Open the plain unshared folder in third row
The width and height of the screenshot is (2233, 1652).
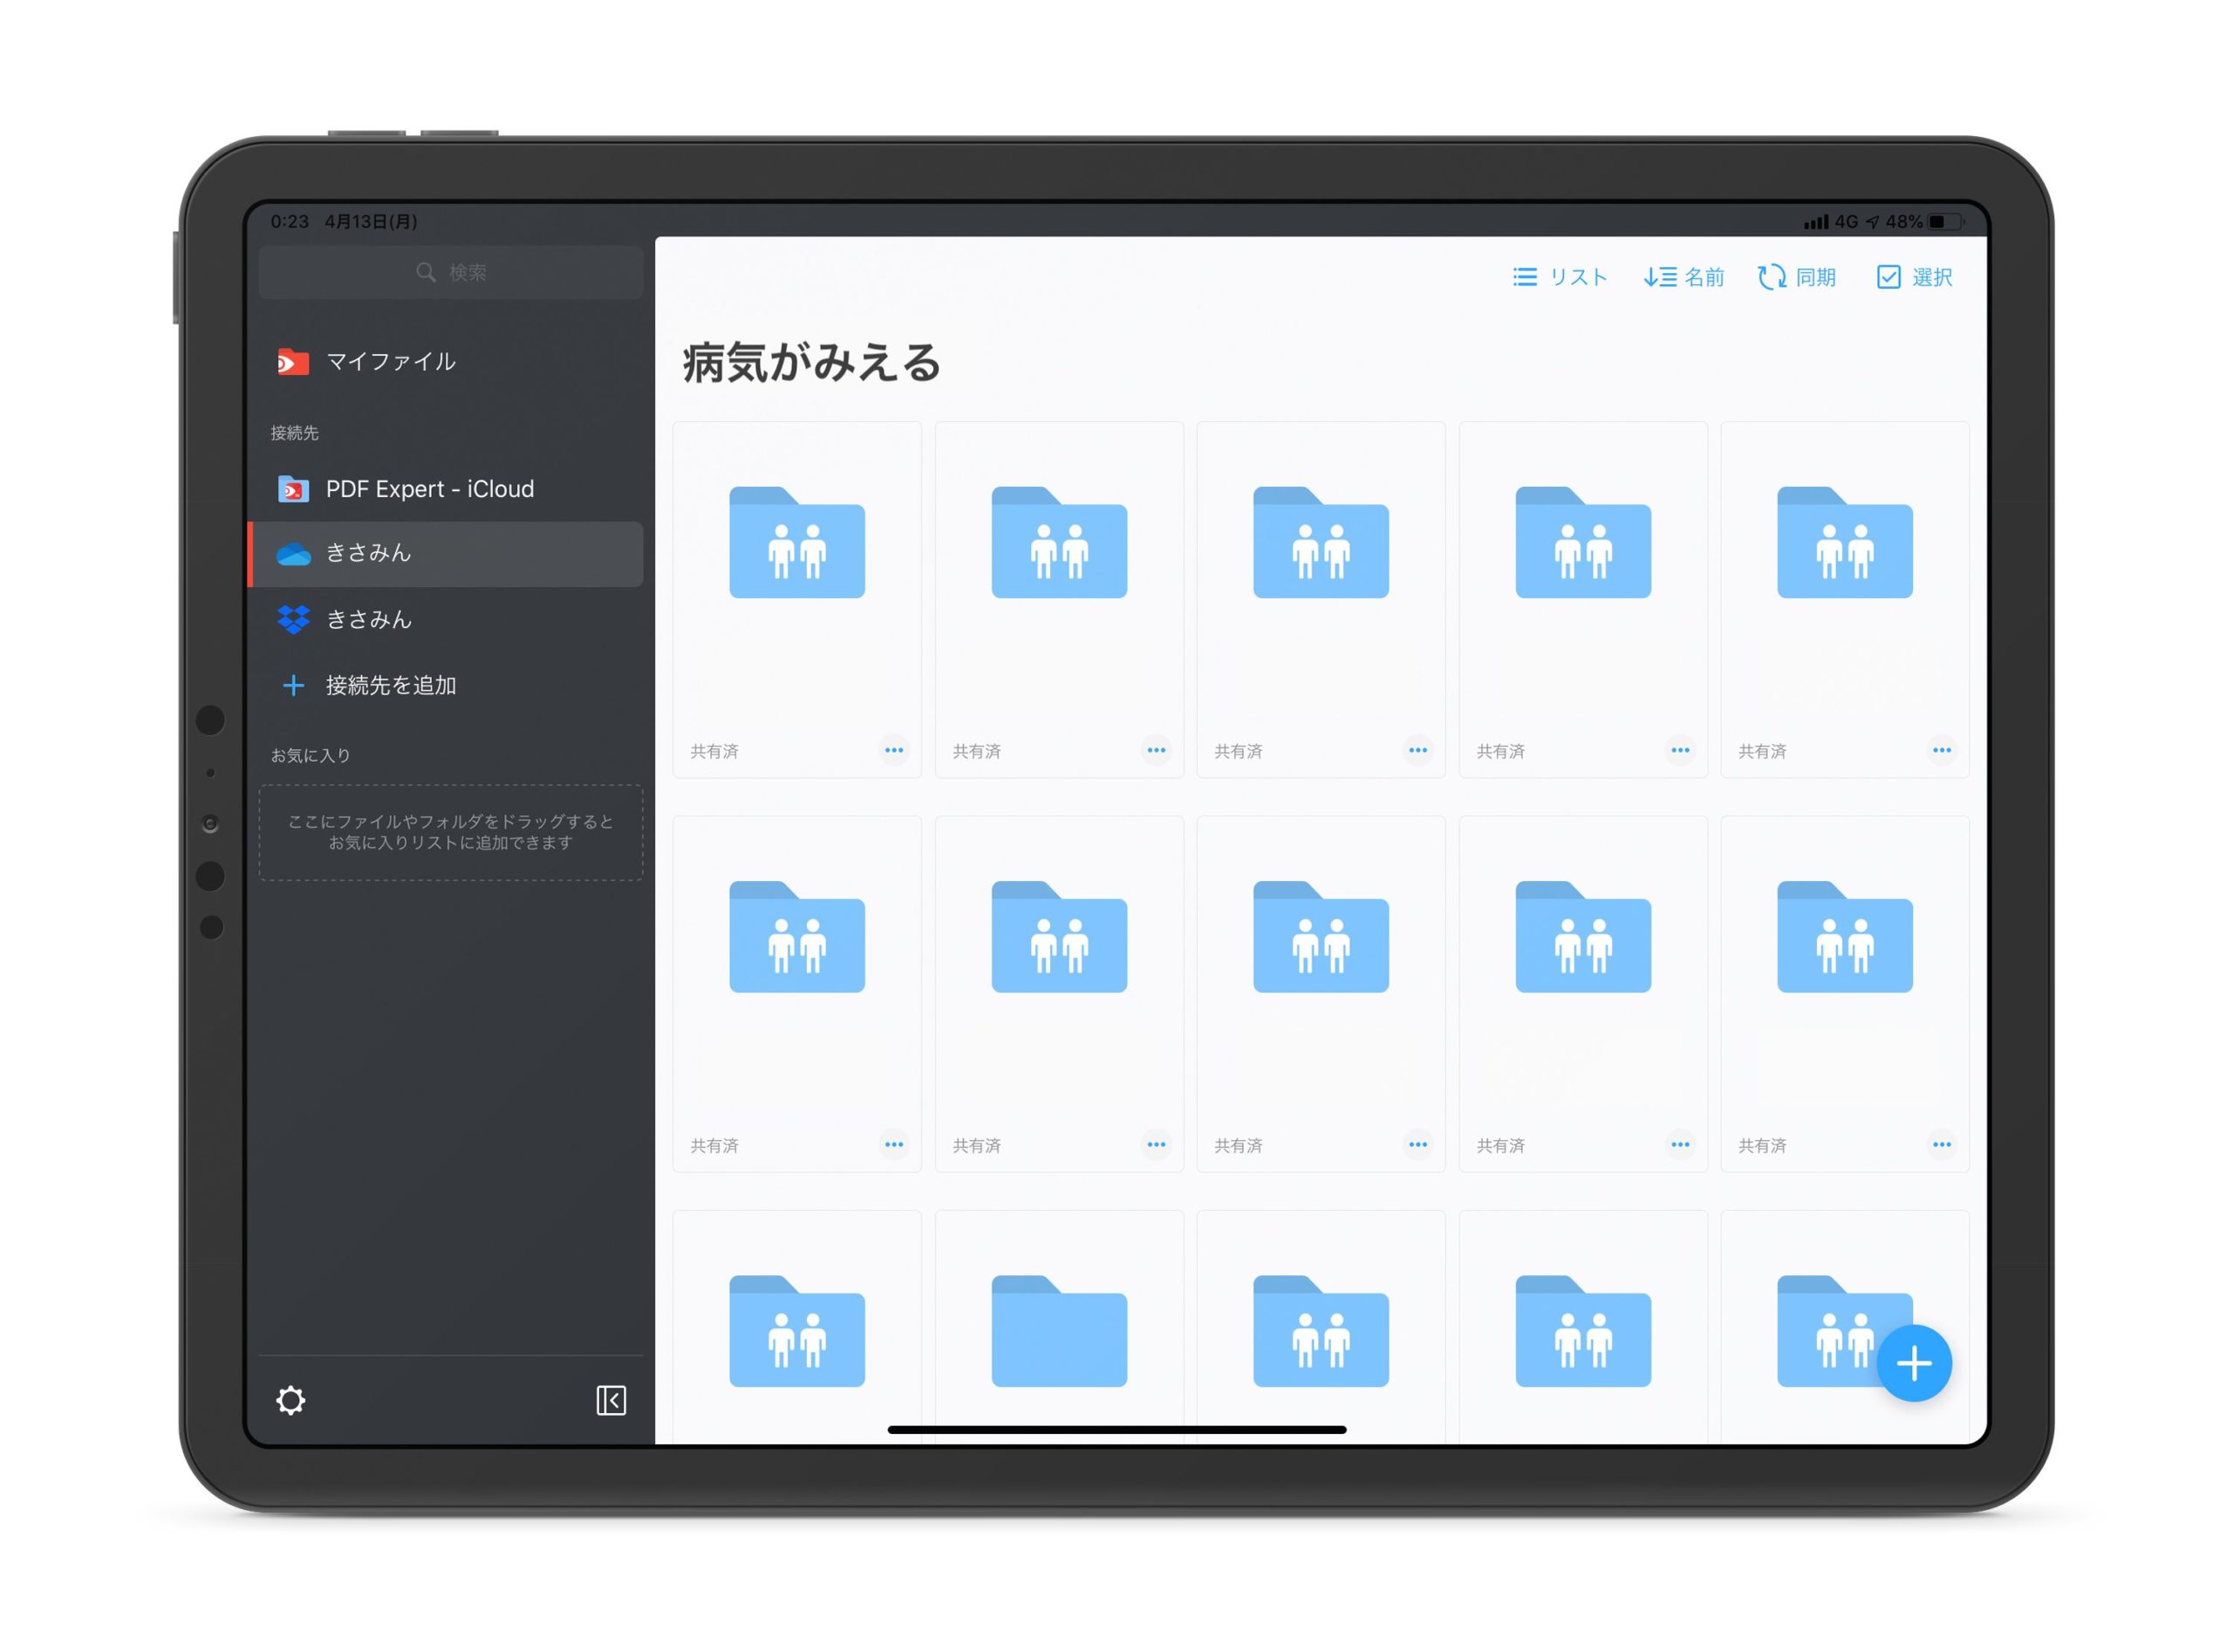(x=1059, y=1330)
